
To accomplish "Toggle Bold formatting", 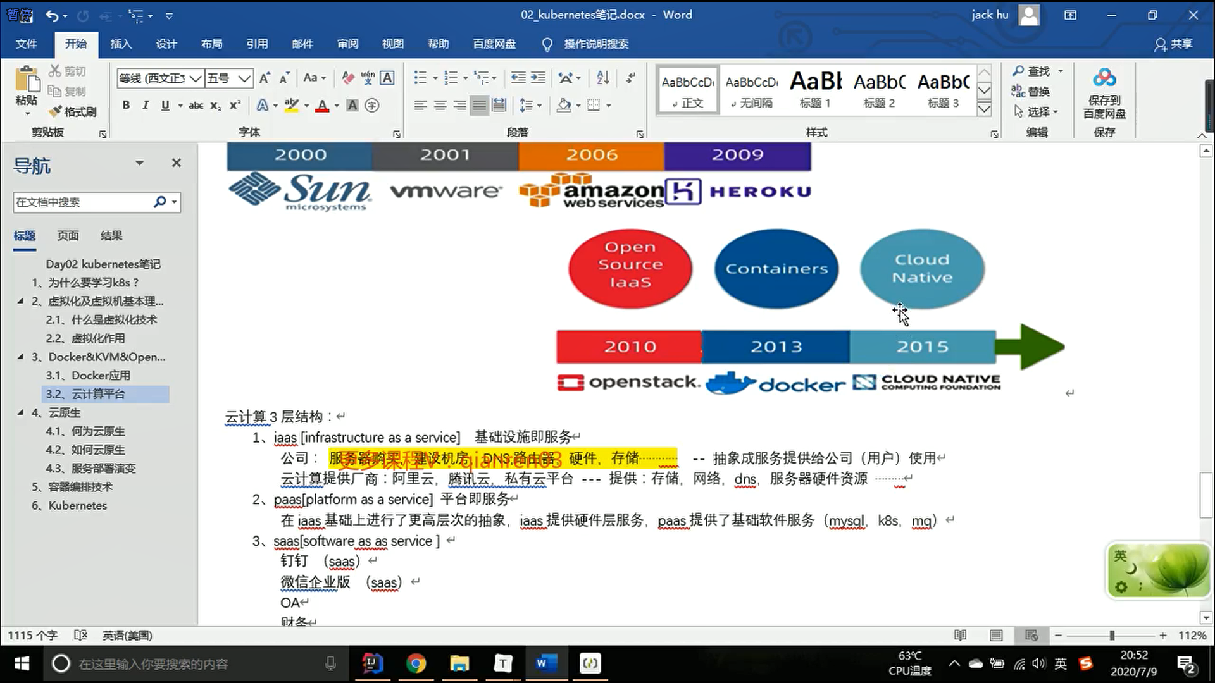I will [126, 106].
